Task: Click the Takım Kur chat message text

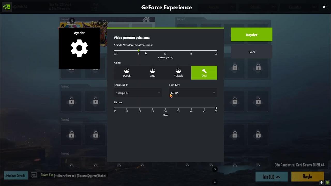Action: [x=74, y=175]
